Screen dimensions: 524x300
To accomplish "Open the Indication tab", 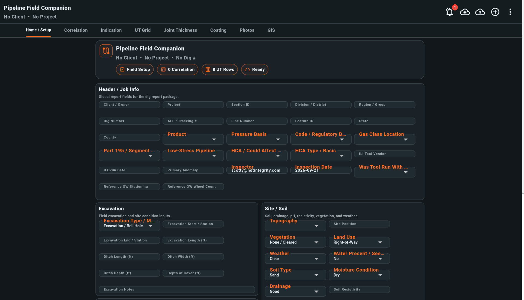I will pos(111,30).
